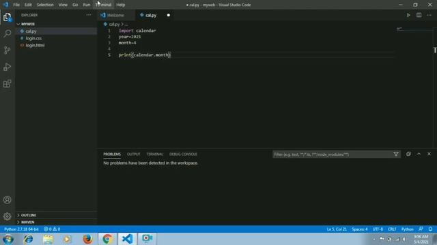Open Firefox from taskbar
The width and height of the screenshot is (437, 245).
(87, 239)
